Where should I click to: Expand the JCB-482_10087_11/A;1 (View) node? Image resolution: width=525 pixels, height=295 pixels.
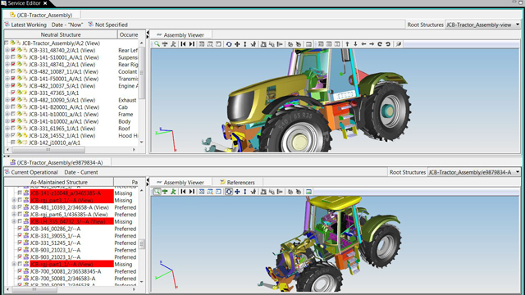tap(7, 71)
